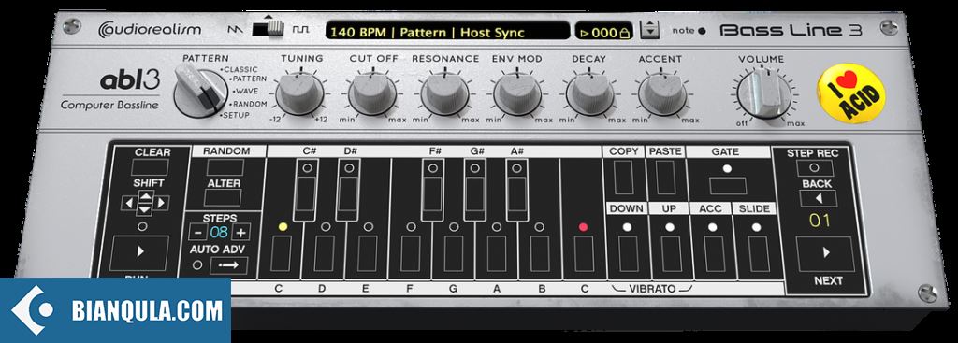Image resolution: width=958 pixels, height=343 pixels.
Task: Click the NEXT step arrow button
Action: [825, 253]
